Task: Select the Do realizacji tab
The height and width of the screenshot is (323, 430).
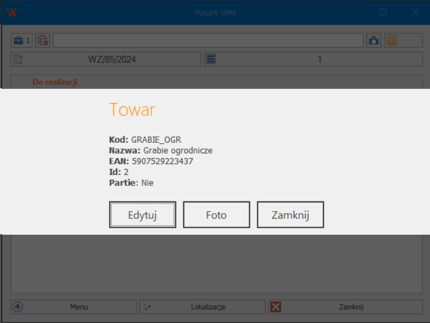Action: 55,82
